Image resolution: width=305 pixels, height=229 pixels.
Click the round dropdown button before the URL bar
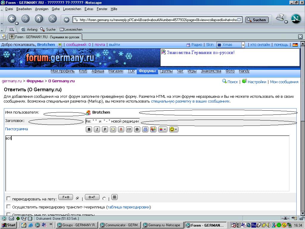coord(66,20)
